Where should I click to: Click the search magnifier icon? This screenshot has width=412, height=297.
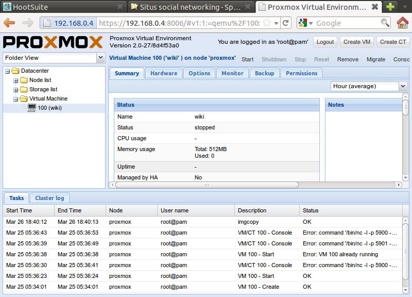tap(385, 23)
